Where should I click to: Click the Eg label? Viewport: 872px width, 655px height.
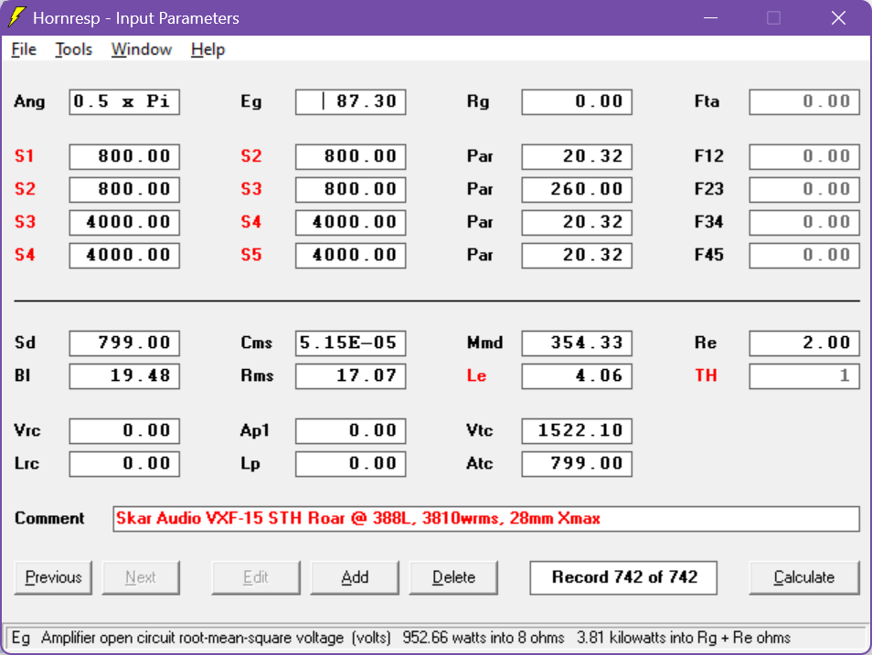tap(250, 101)
